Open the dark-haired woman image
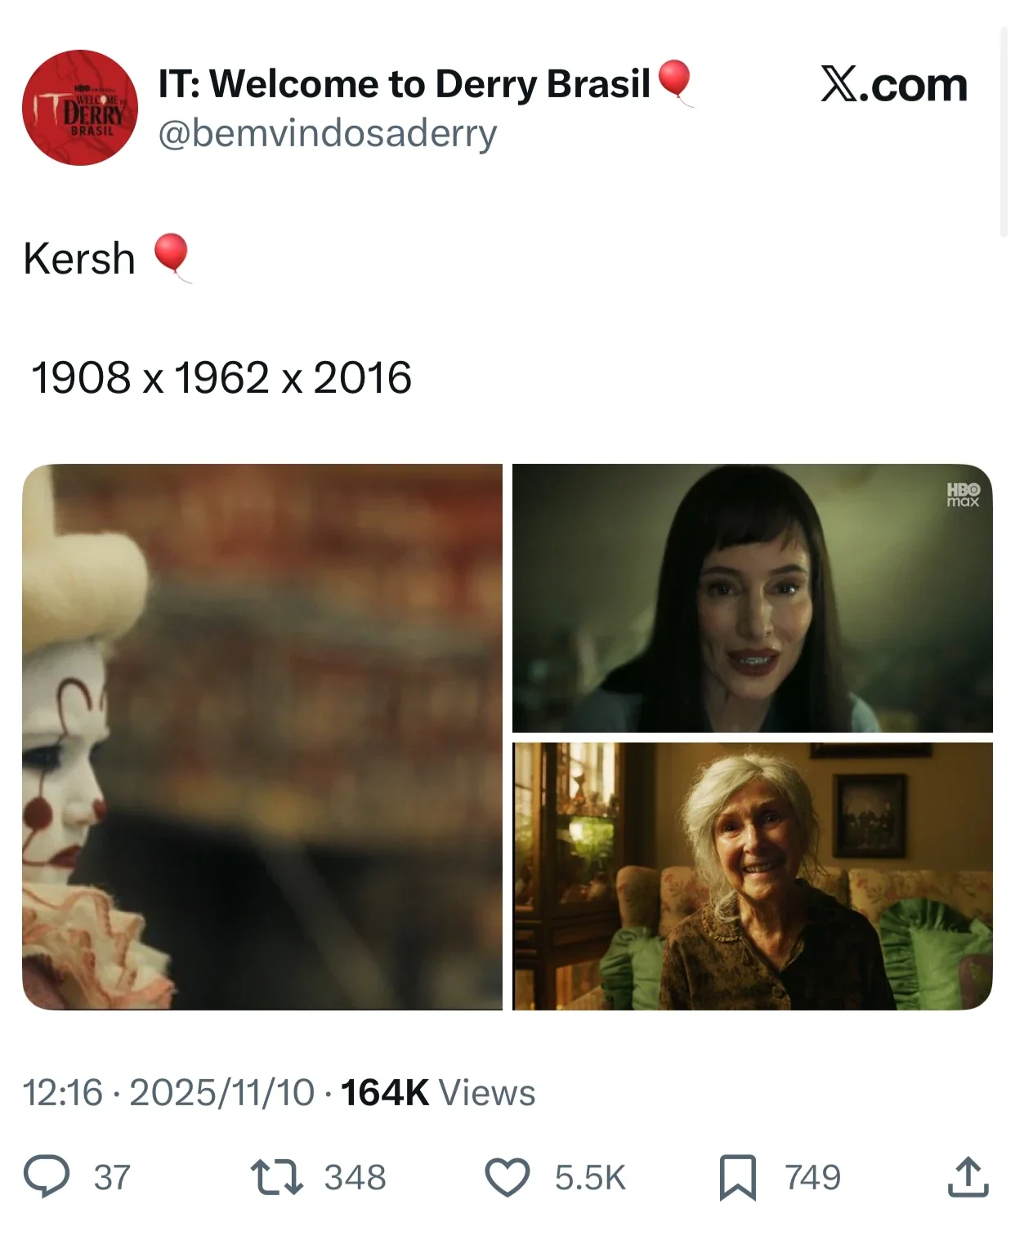1015x1249 pixels. click(x=753, y=598)
